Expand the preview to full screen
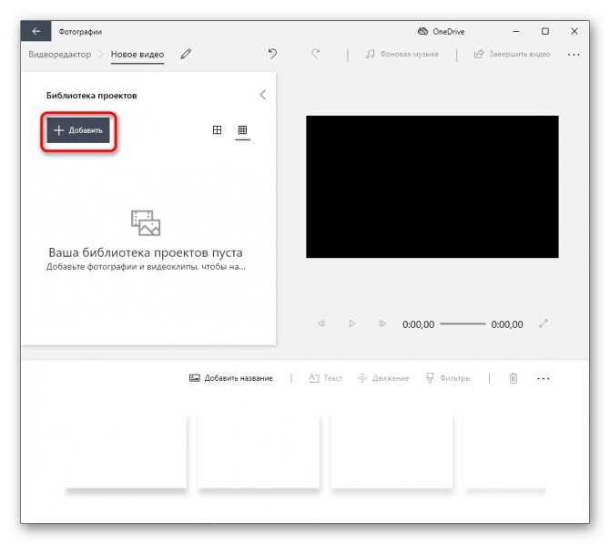The height and width of the screenshot is (544, 610). pyautogui.click(x=544, y=323)
